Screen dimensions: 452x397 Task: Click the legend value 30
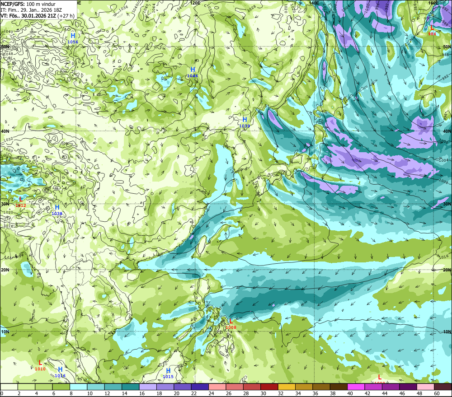click(264, 393)
